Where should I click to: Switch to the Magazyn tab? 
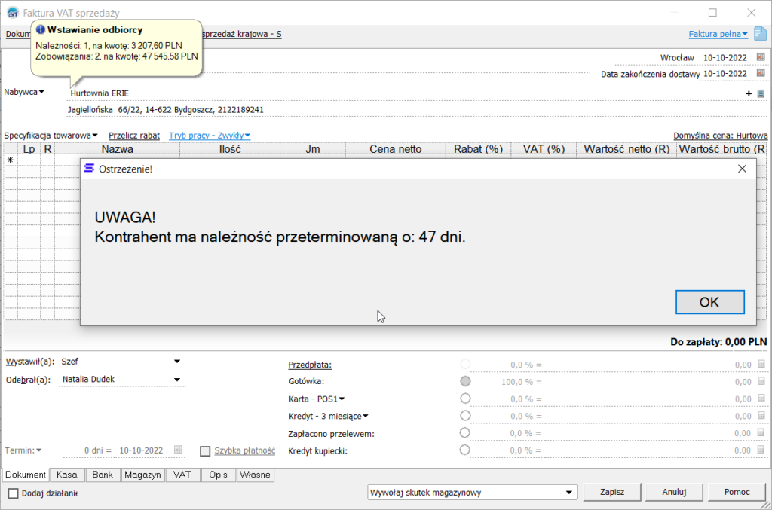click(142, 475)
